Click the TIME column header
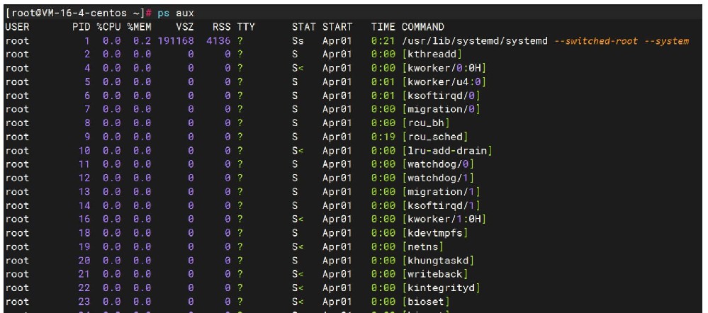 pos(383,27)
